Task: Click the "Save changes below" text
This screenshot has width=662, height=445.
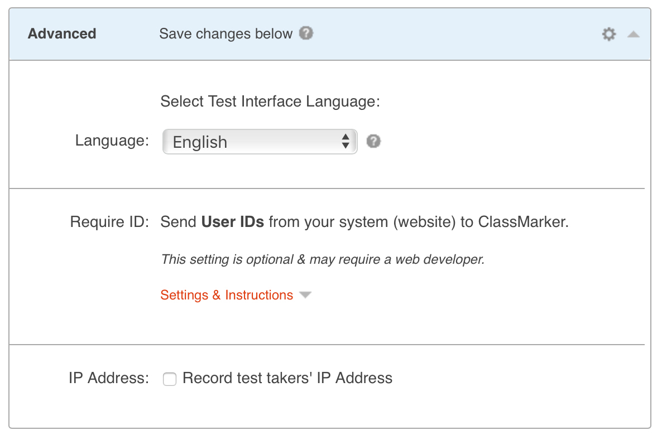Action: pyautogui.click(x=226, y=34)
